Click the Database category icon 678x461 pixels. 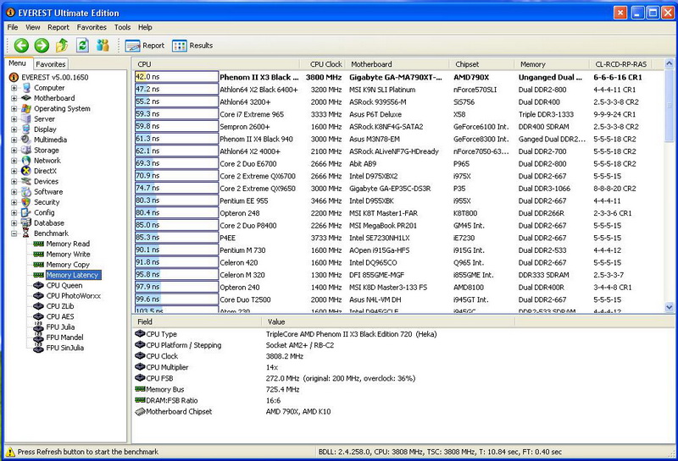pos(26,222)
